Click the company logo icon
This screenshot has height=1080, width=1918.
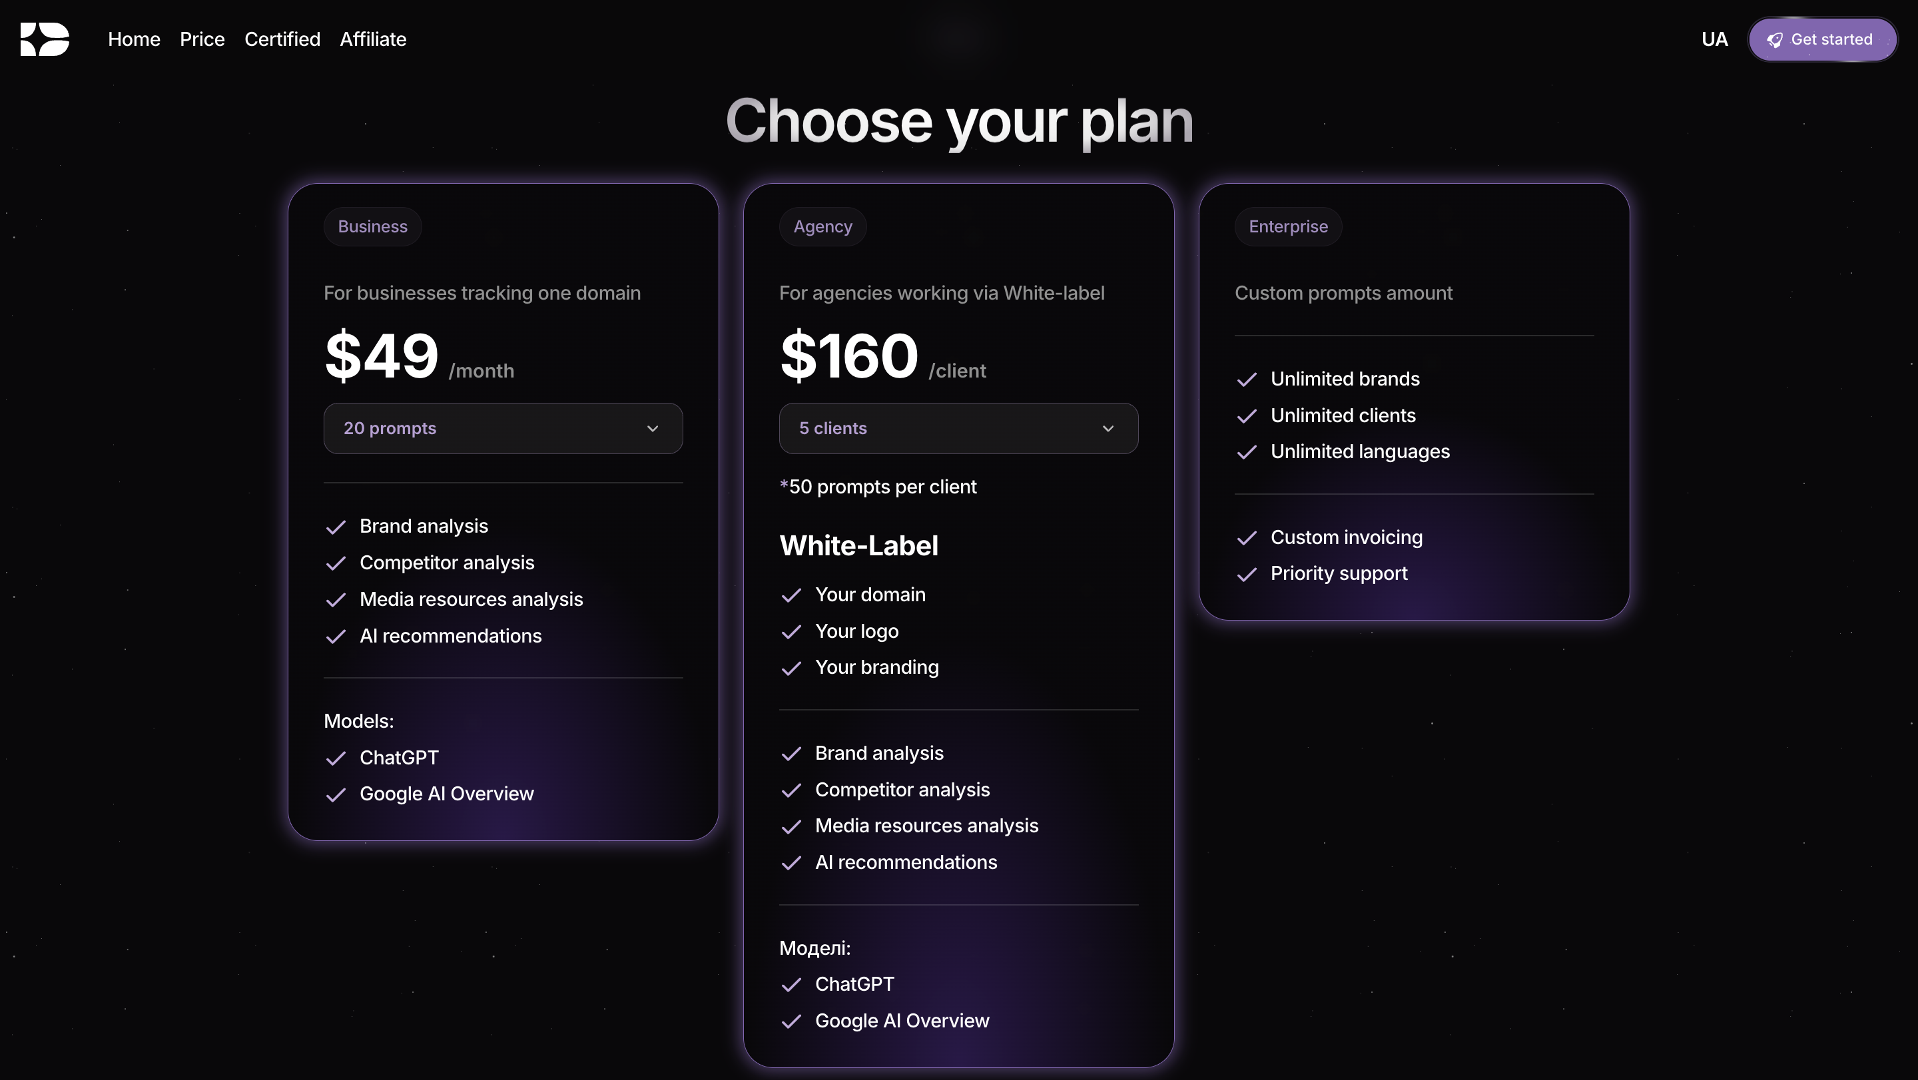(45, 39)
